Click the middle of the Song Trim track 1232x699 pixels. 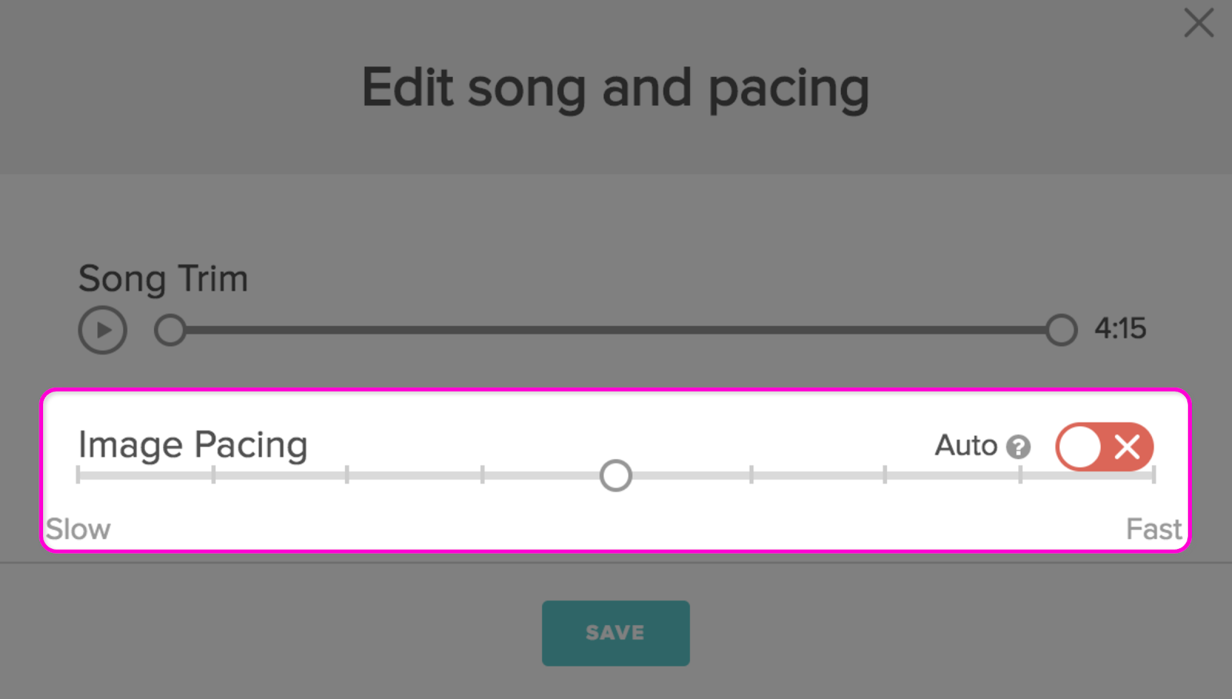616,330
